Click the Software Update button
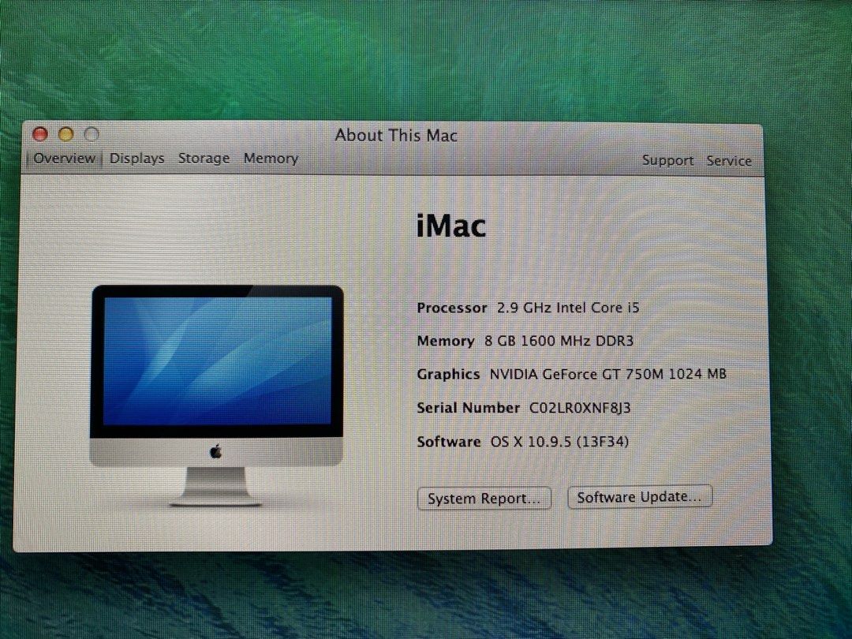 tap(639, 496)
